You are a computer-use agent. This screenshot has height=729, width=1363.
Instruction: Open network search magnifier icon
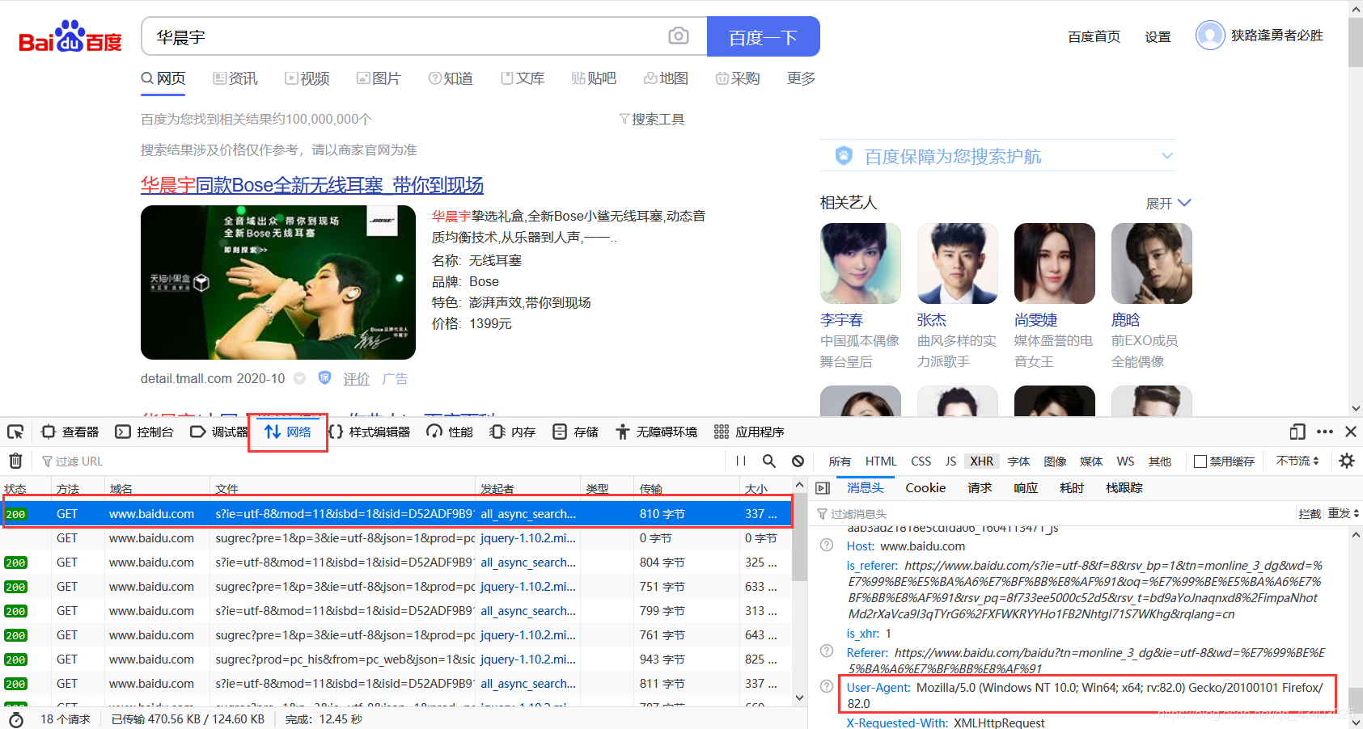click(769, 461)
